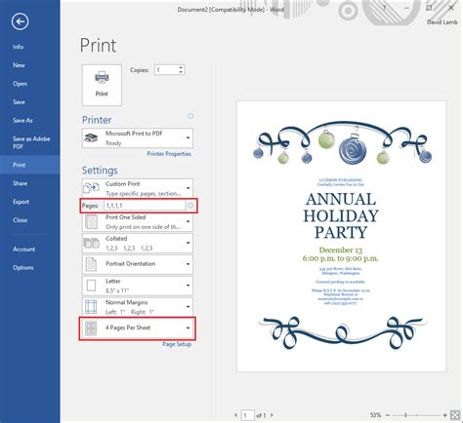Click the Letter paper size icon
This screenshot has width=463, height=423.
point(91,286)
